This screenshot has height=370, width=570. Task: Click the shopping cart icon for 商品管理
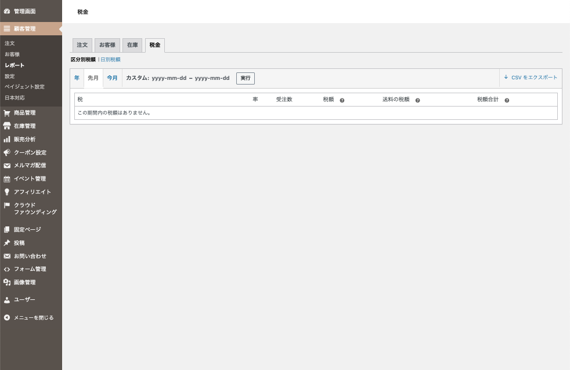click(7, 113)
